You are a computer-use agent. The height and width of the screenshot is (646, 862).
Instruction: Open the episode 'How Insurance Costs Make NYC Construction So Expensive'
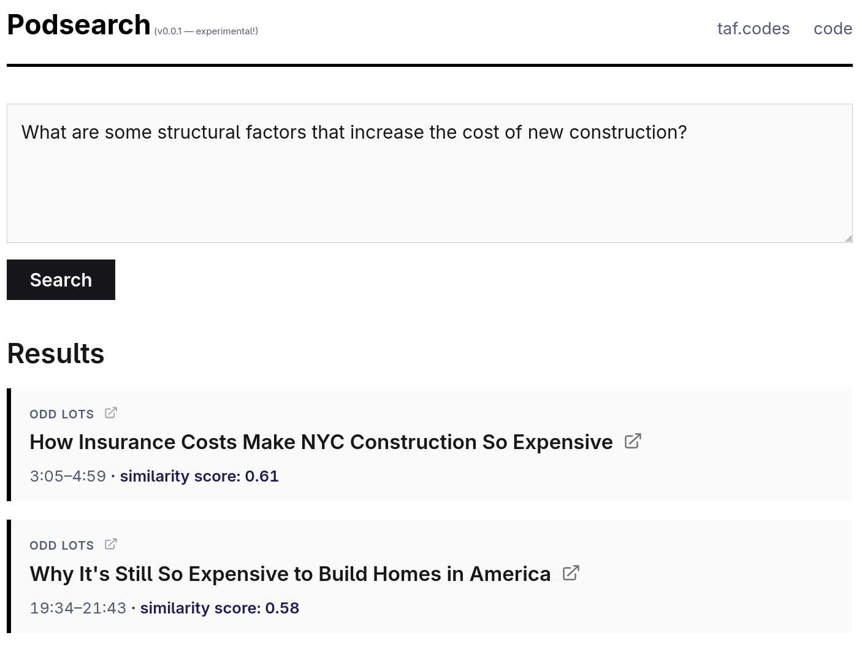(321, 442)
